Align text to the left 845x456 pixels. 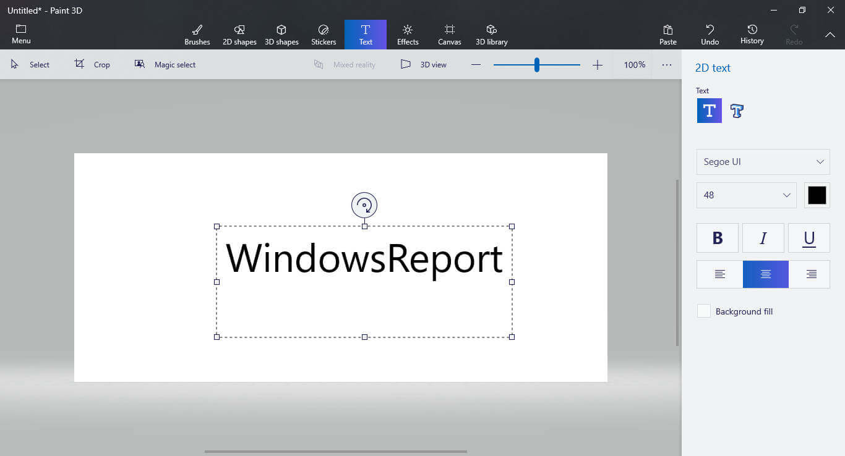pyautogui.click(x=720, y=274)
